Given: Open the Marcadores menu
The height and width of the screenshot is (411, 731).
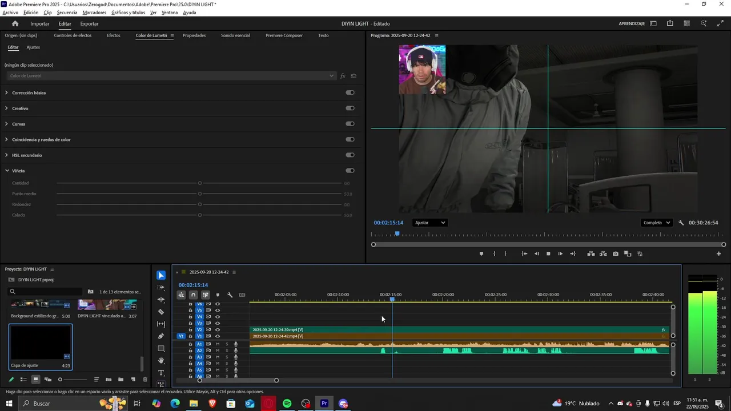Looking at the screenshot, I should (94, 13).
